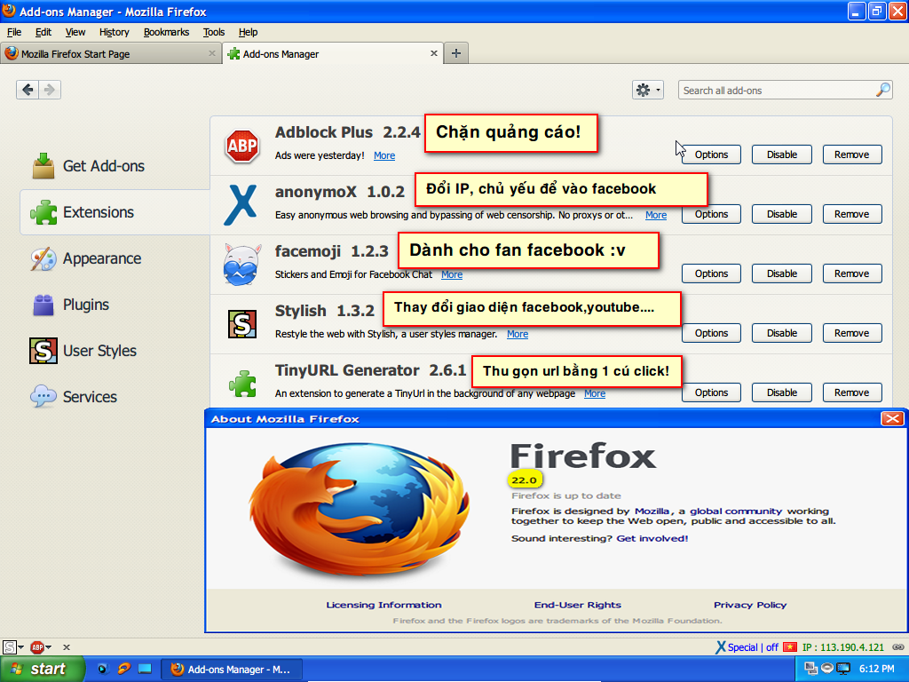Image resolution: width=909 pixels, height=682 pixels.
Task: Close the Mozilla Firefox Start Page tab
Action: coord(211,53)
